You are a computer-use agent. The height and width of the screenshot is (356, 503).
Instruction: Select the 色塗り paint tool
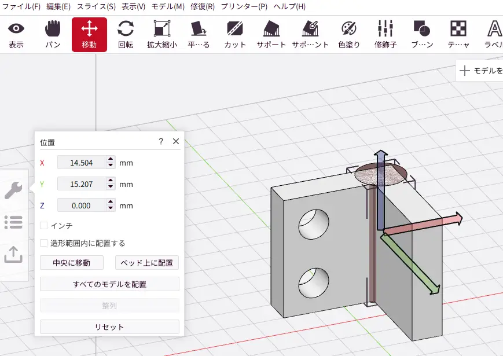click(349, 34)
